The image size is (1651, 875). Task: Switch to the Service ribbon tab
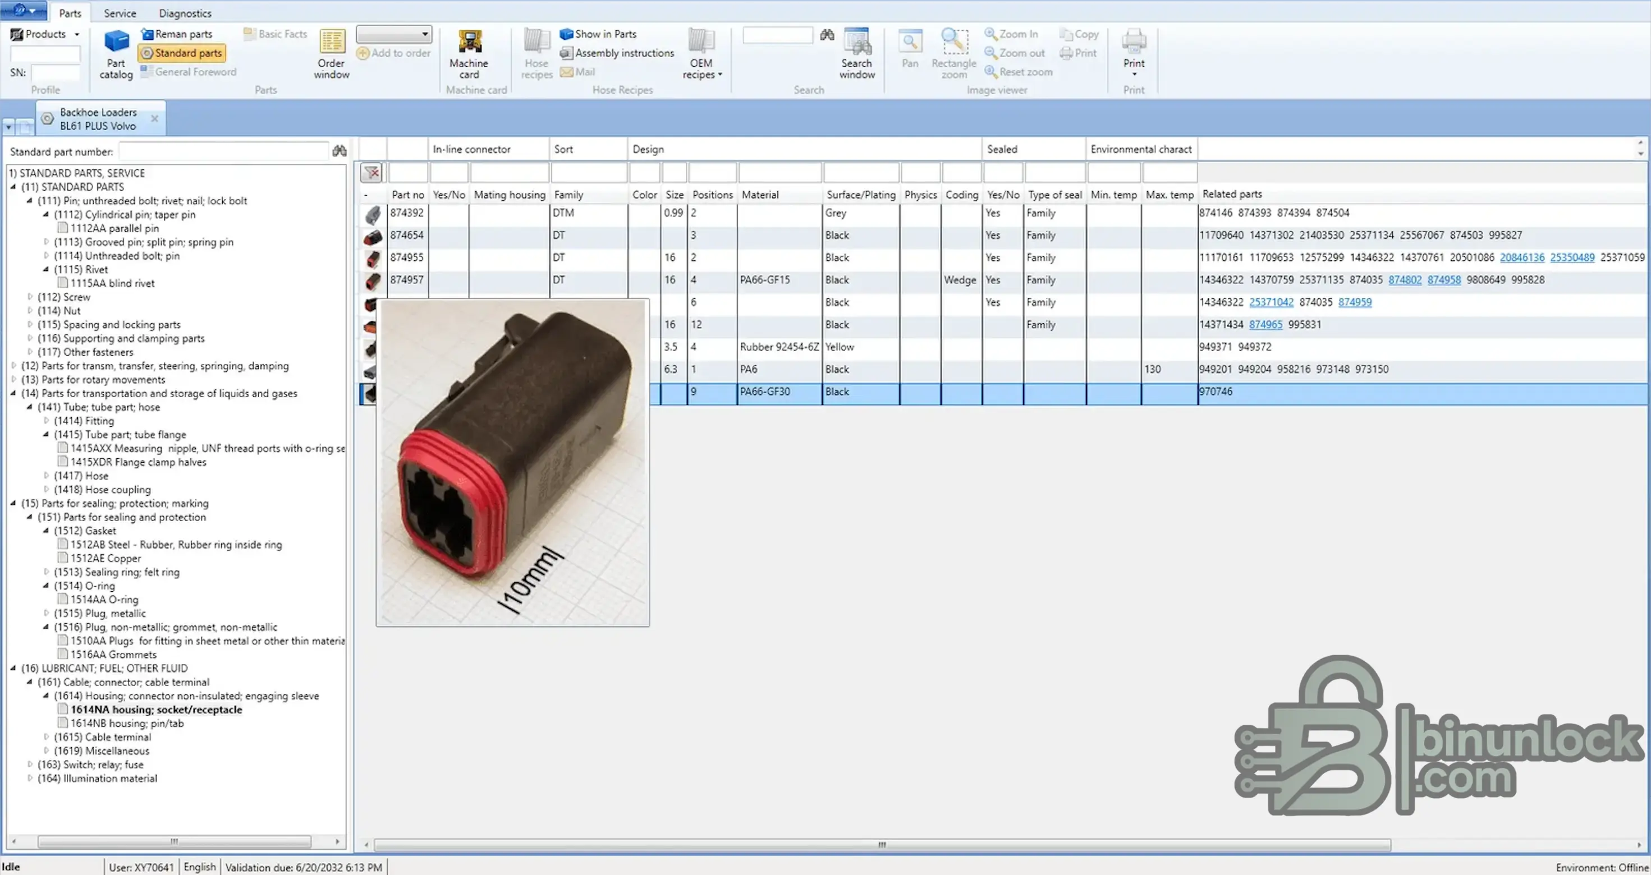(x=120, y=13)
